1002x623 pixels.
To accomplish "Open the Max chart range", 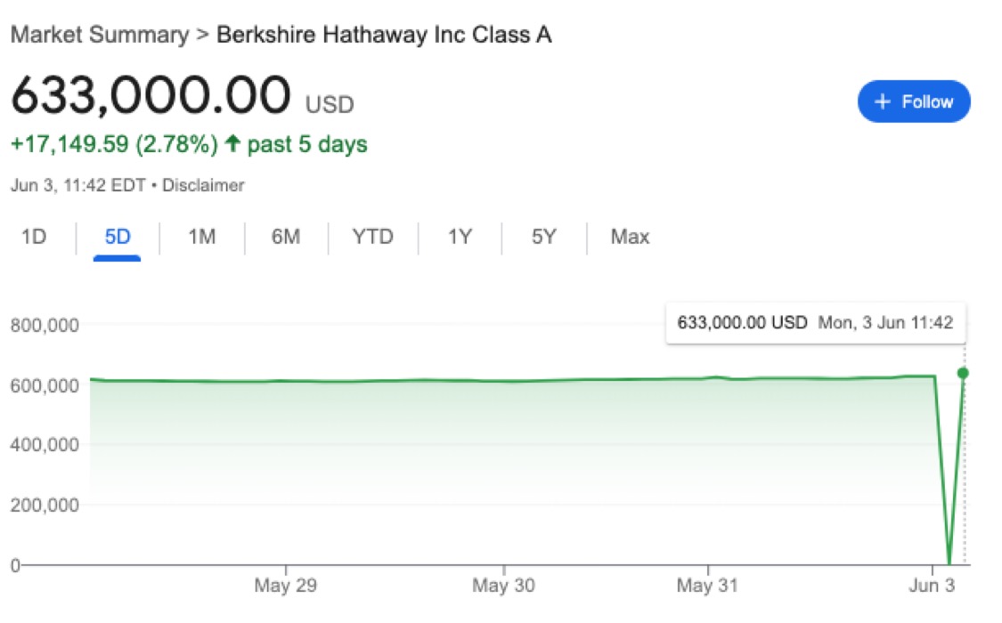I will pyautogui.click(x=630, y=238).
